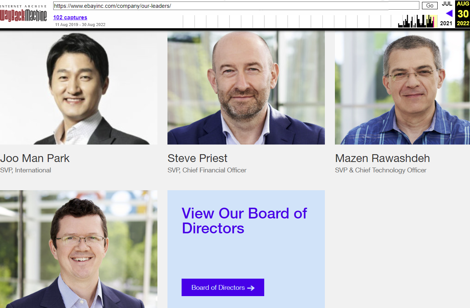470x308 pixels.
Task: Click the Wayback URL input field
Action: coord(236,6)
